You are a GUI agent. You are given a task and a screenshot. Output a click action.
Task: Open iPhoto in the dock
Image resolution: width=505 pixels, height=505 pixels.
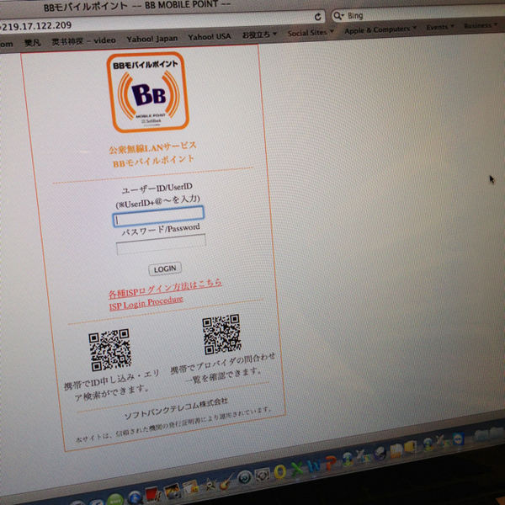[173, 491]
